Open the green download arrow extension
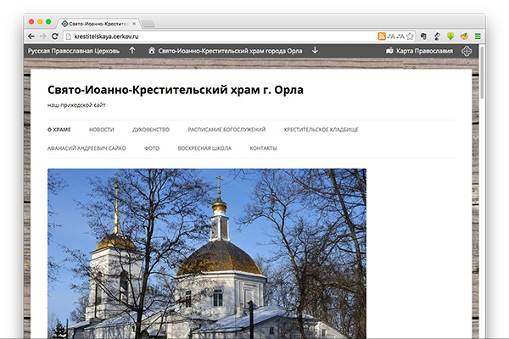509x339 pixels. pos(450,36)
